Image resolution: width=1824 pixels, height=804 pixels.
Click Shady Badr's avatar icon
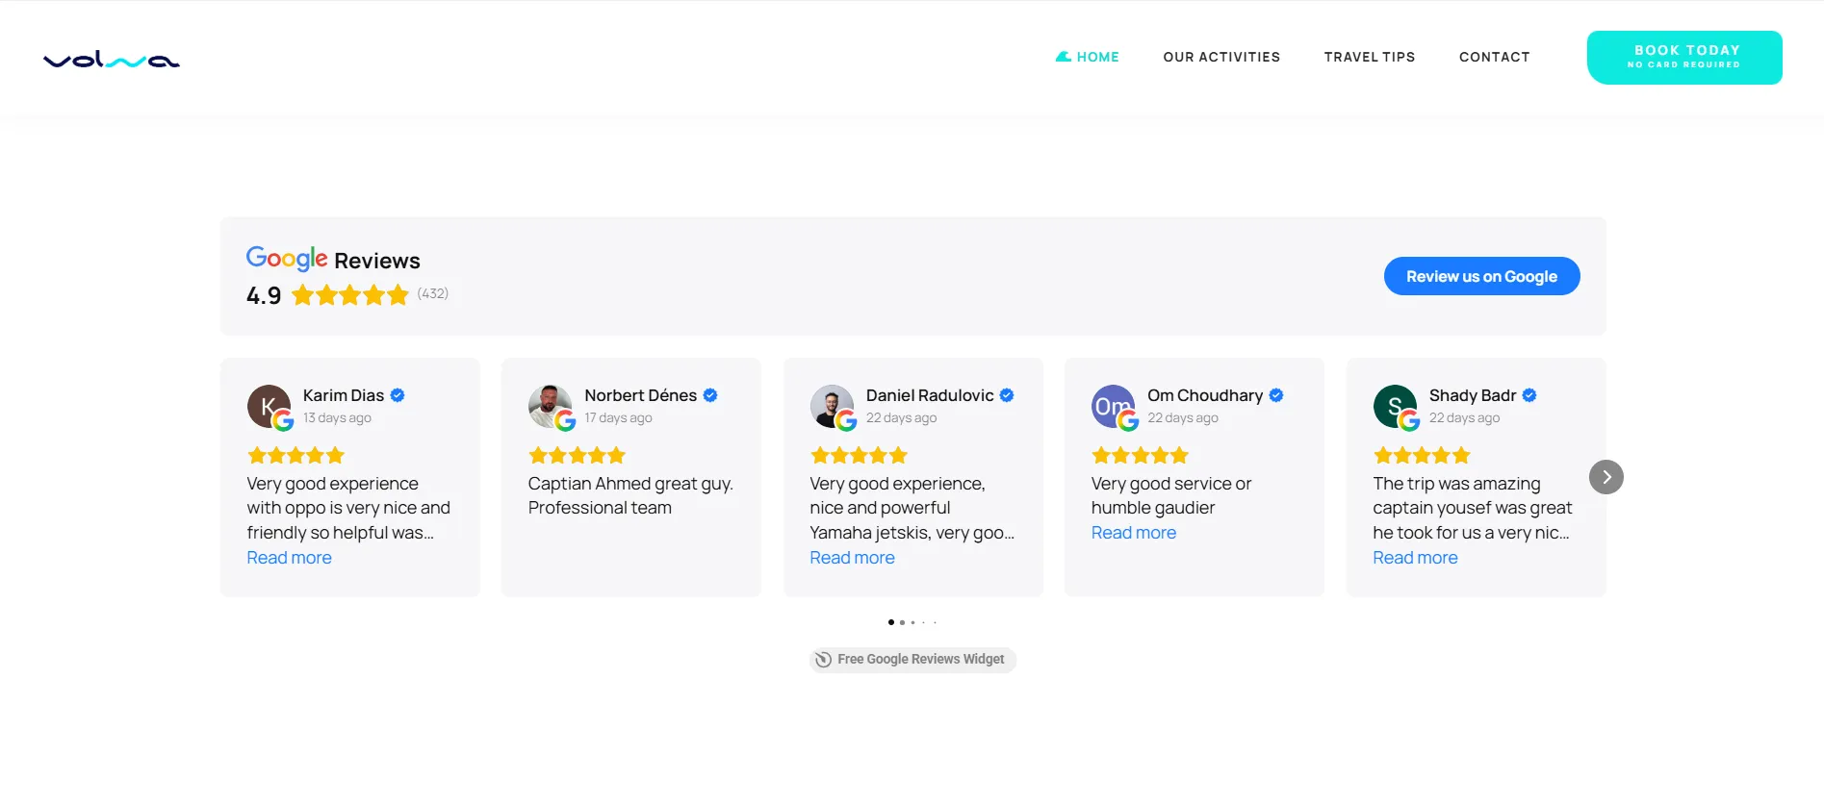1395,407
